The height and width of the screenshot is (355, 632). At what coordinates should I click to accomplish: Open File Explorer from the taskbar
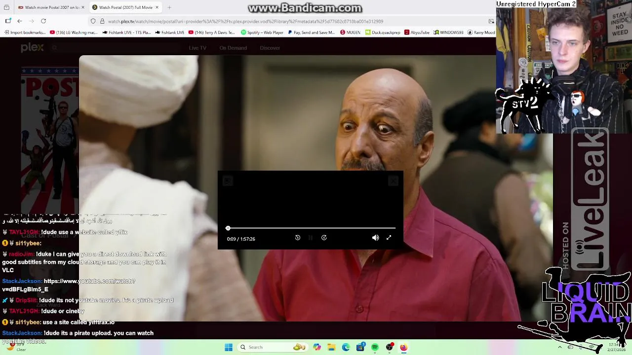331,347
